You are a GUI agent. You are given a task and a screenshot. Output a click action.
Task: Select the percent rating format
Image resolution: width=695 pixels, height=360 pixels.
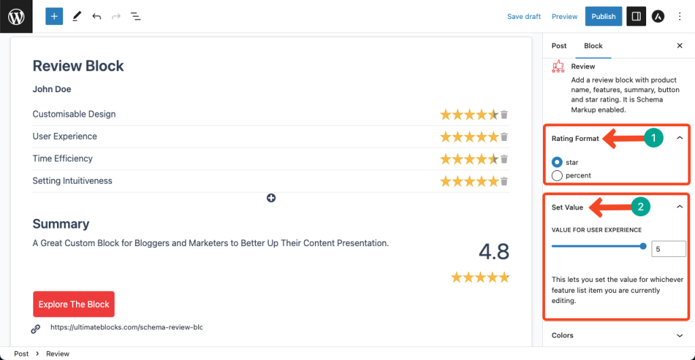pyautogui.click(x=557, y=176)
